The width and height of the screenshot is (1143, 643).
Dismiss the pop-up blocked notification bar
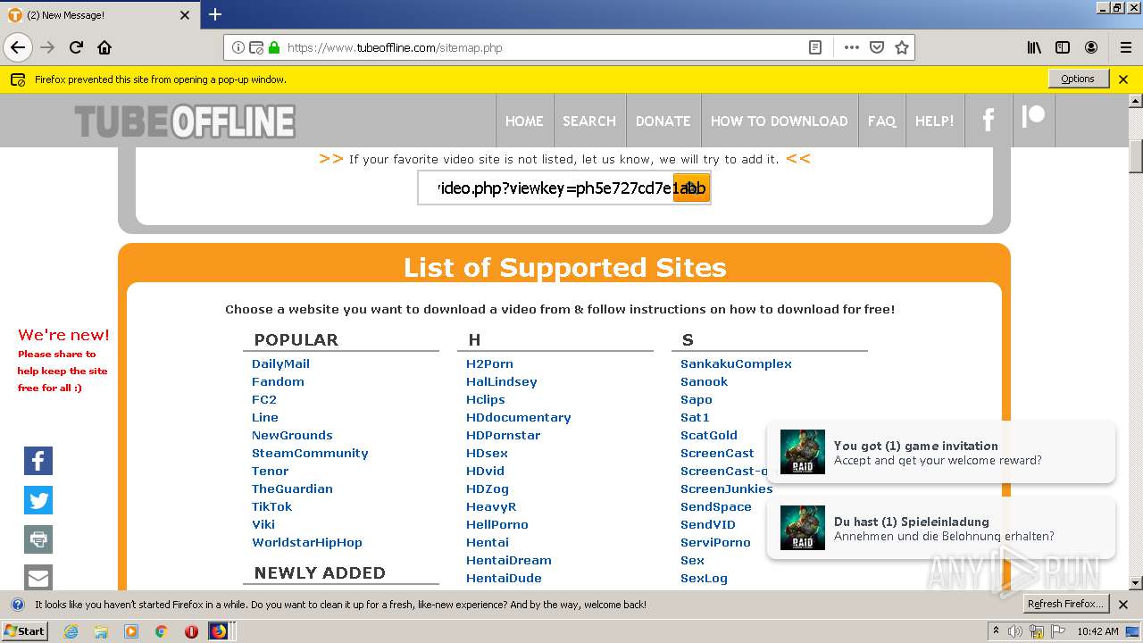tap(1123, 79)
